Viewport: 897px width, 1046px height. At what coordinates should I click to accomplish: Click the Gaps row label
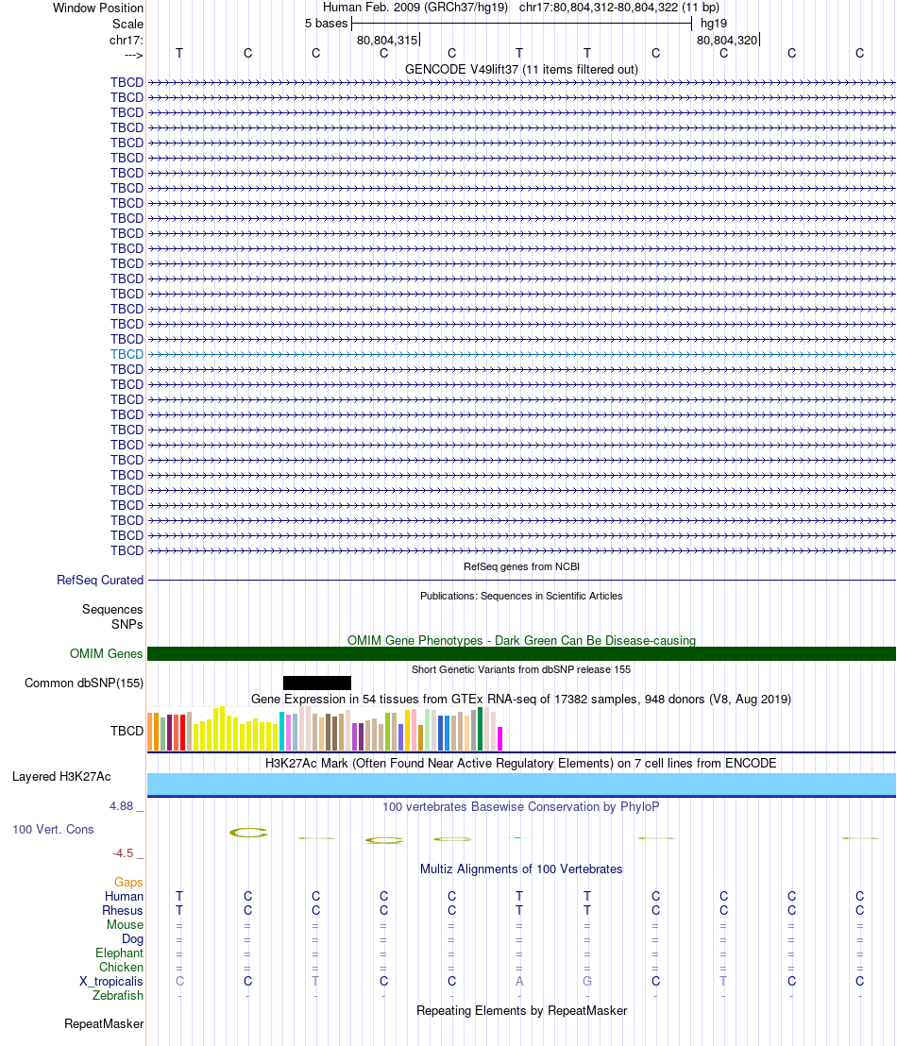(128, 882)
